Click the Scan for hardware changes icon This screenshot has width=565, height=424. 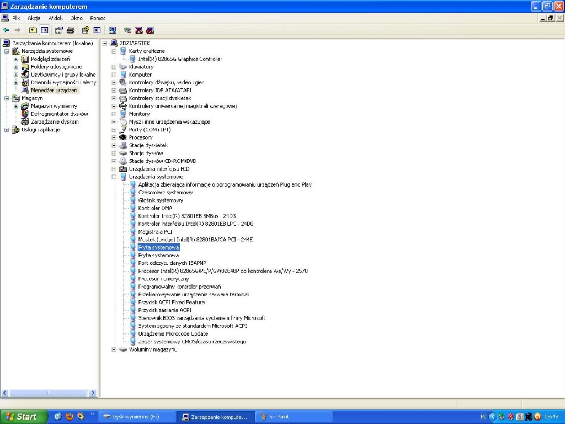pos(113,30)
